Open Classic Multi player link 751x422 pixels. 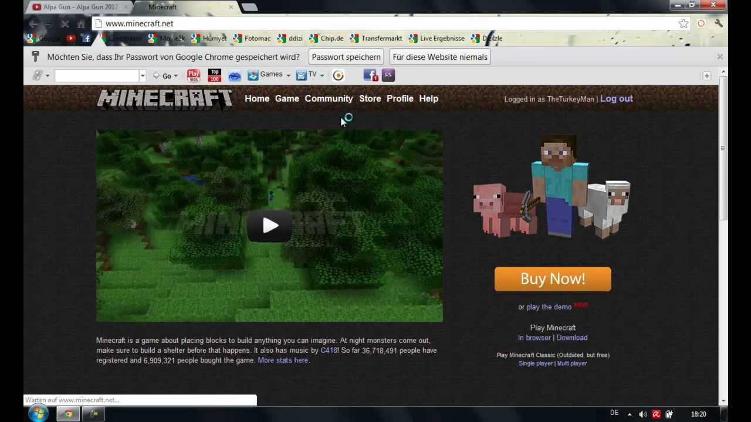[572, 363]
